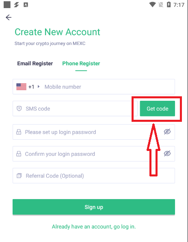Open the +1 country code selector
Viewport: 188px width, 242px height.
click(x=31, y=87)
